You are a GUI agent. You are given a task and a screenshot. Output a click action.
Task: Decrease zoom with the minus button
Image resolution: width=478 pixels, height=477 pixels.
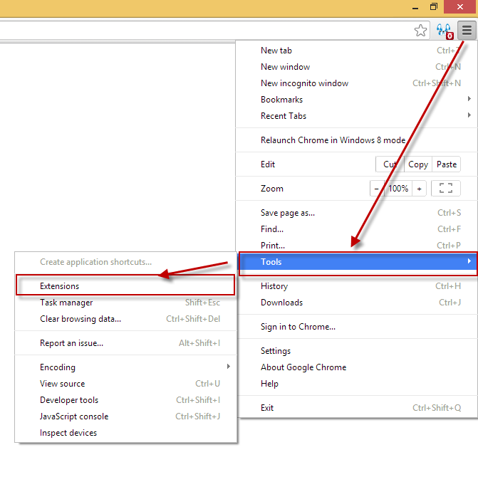click(x=377, y=189)
